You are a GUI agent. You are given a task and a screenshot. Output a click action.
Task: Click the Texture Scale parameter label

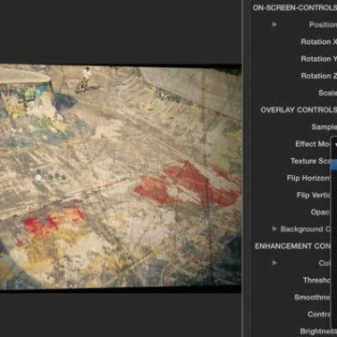[x=310, y=161]
